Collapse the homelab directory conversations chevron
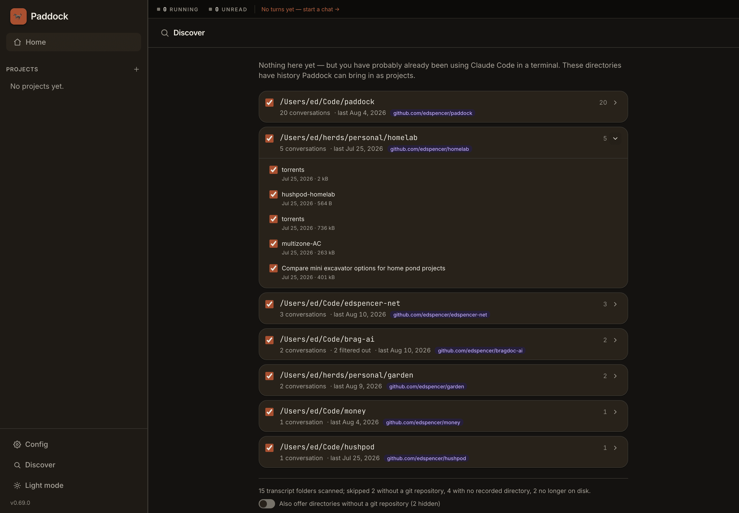739x513 pixels. [x=615, y=139]
